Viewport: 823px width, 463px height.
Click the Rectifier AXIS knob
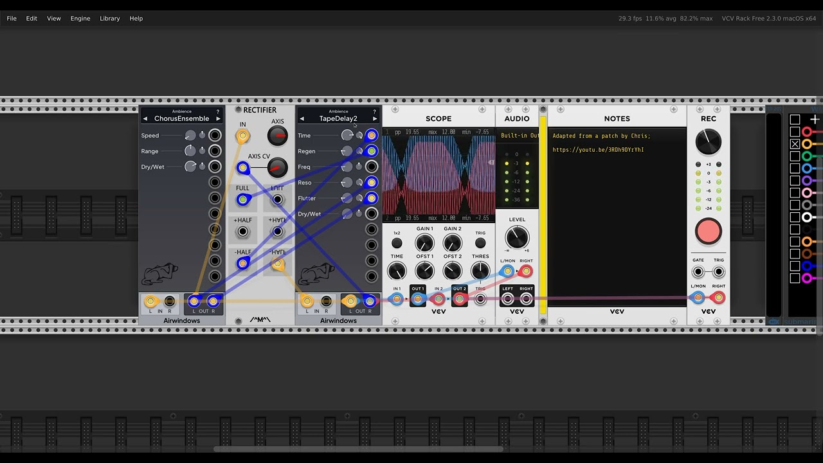coord(277,136)
